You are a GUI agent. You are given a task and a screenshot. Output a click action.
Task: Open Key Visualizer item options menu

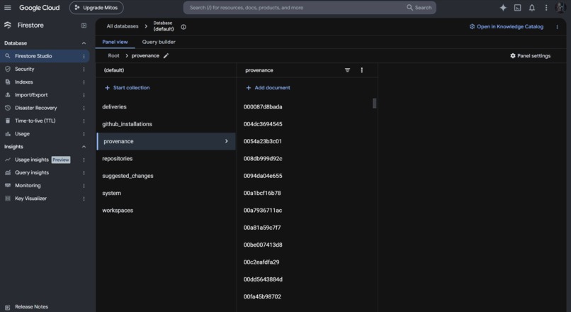(x=84, y=199)
